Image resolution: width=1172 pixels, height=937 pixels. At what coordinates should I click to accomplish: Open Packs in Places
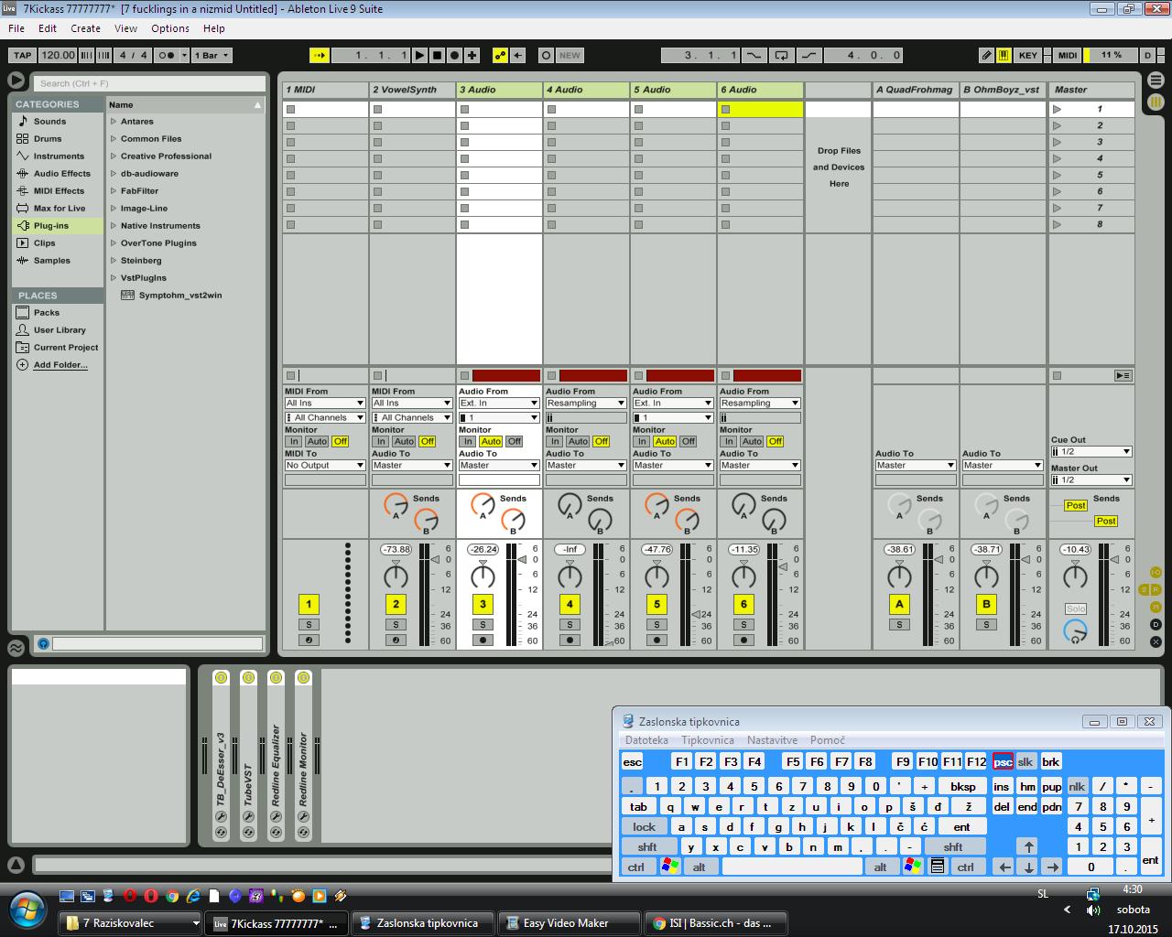(x=56, y=312)
